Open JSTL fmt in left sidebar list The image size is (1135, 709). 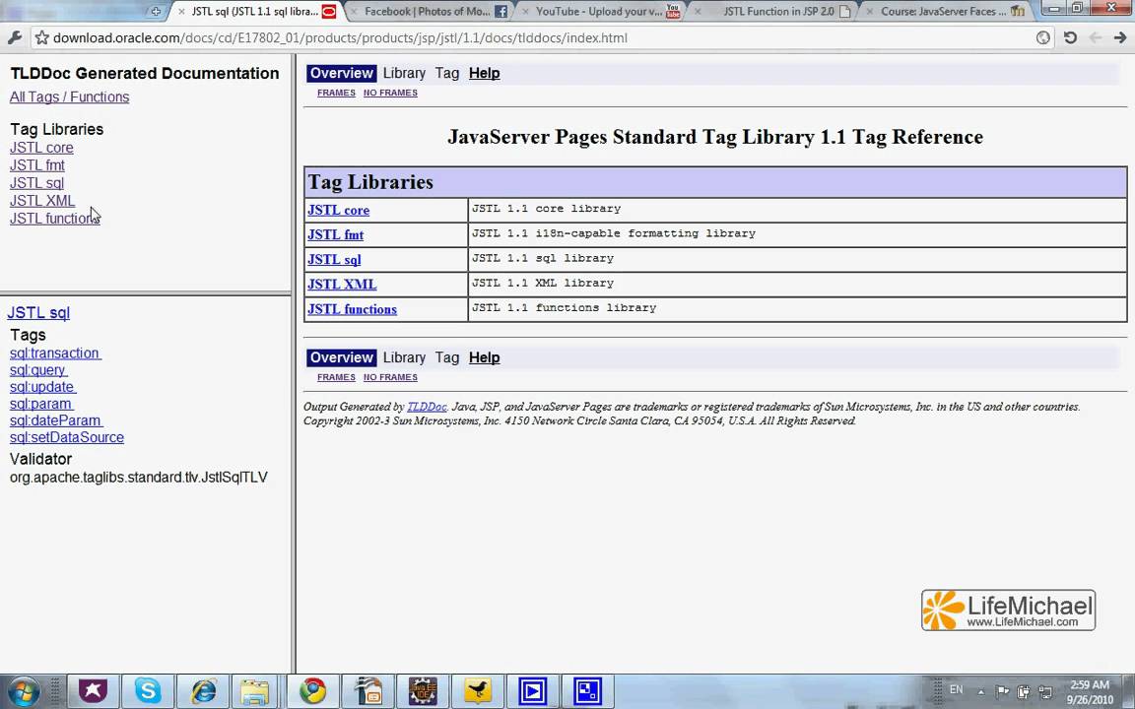click(36, 165)
